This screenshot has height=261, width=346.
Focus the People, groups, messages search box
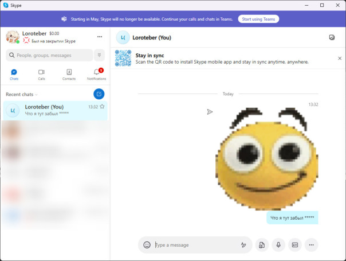click(49, 55)
